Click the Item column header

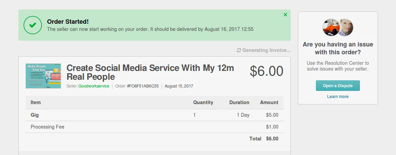click(35, 102)
